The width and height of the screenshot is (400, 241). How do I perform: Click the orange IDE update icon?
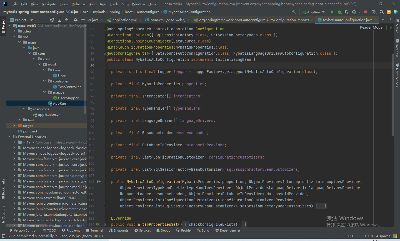coord(389,12)
